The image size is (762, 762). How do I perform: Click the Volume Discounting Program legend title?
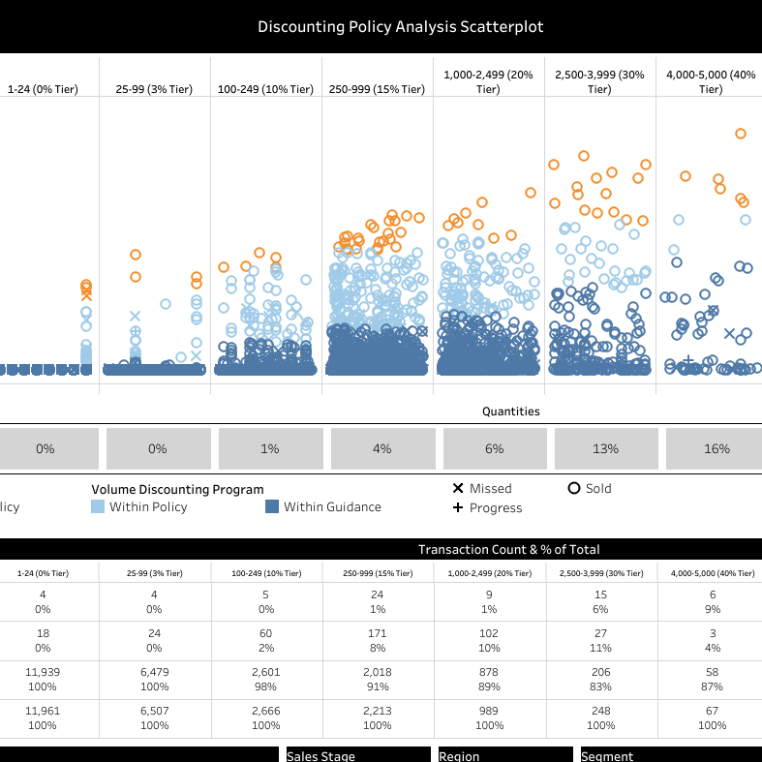(x=177, y=490)
